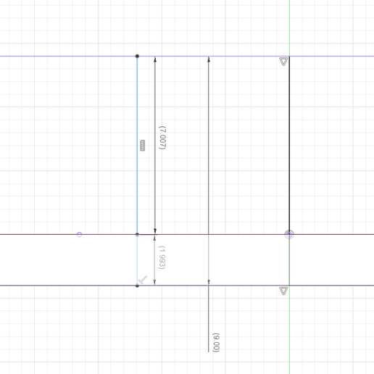
Task: Select the bottom purple horizontal construction line
Action: [187, 286]
